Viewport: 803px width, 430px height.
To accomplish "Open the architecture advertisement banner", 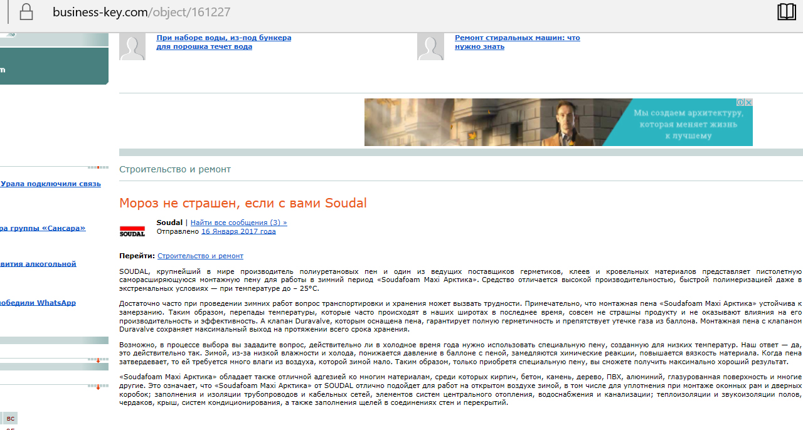I will tap(558, 122).
